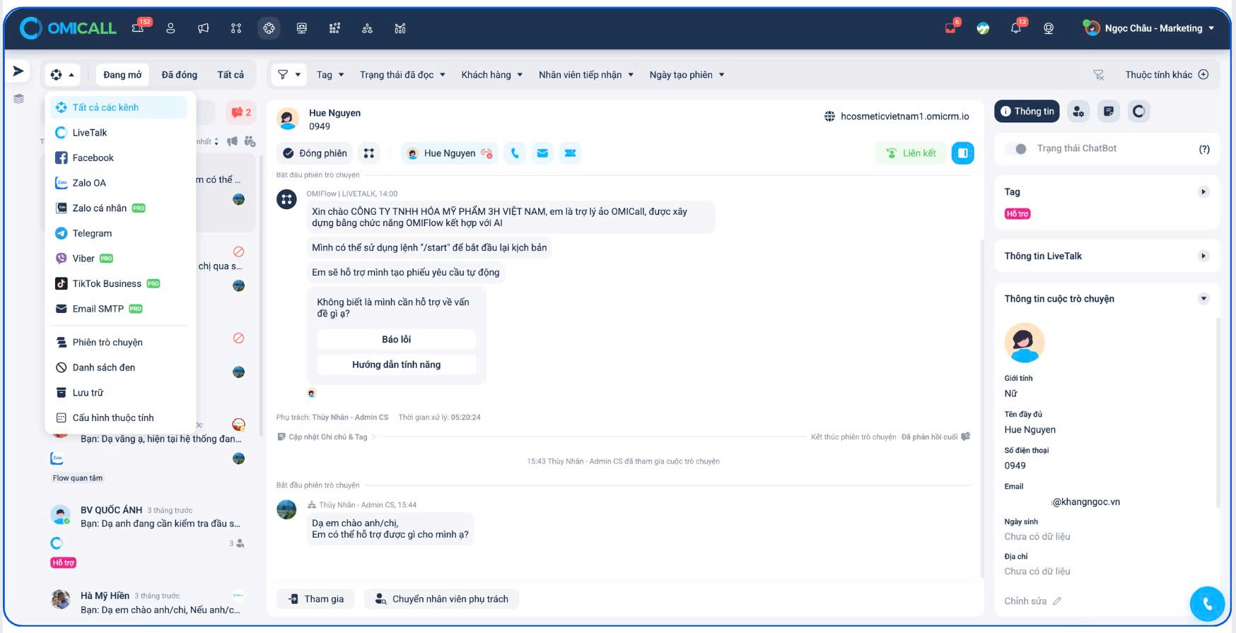
Task: Click Thuộc tính khác add button
Action: 1167,75
